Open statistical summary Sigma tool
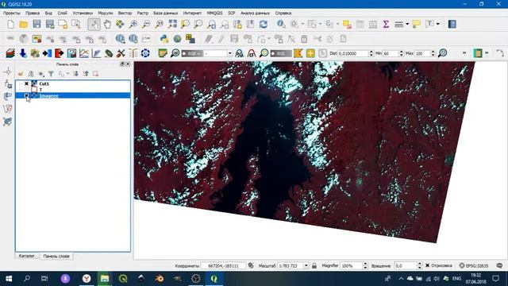This screenshot has height=286, width=508. click(x=386, y=25)
